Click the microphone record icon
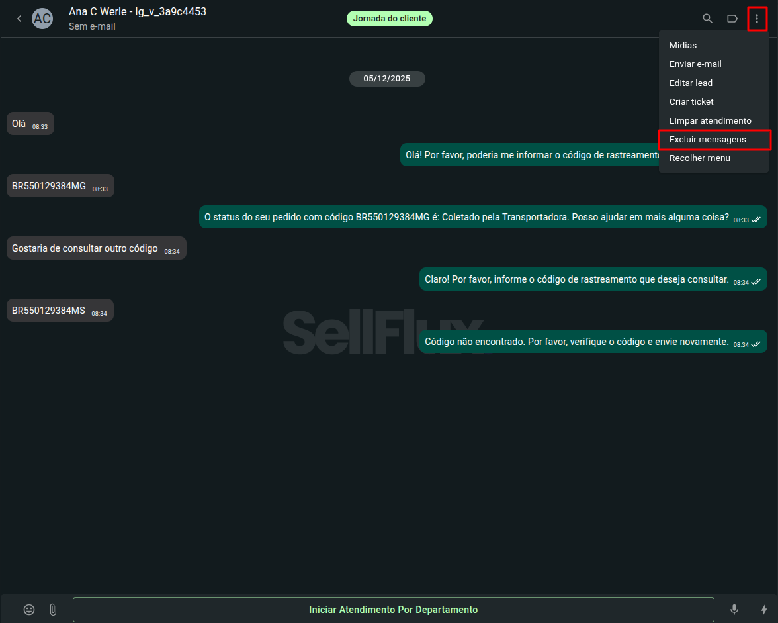Screen dimensions: 778x623 tap(734, 610)
